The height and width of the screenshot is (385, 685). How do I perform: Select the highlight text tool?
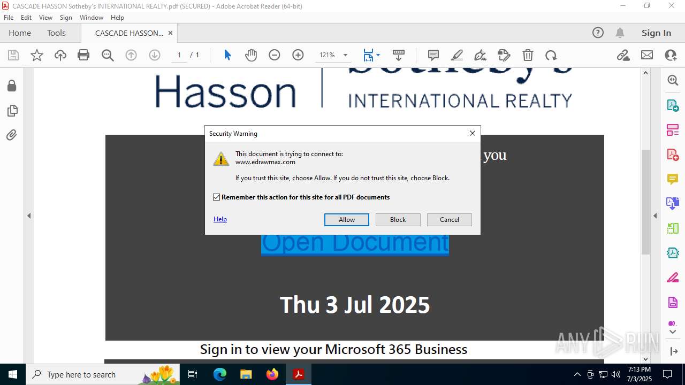(x=457, y=55)
